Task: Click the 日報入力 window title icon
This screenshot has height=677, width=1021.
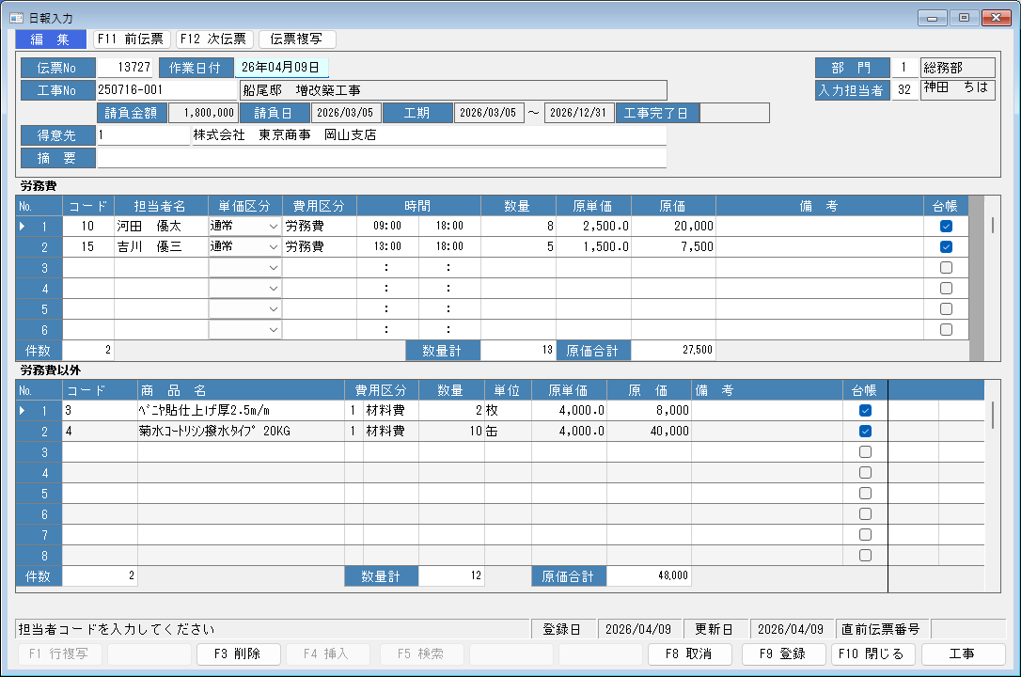Action: 16,18
